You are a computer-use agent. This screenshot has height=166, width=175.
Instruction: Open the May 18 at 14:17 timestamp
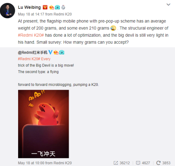pyautogui.click(x=31, y=14)
